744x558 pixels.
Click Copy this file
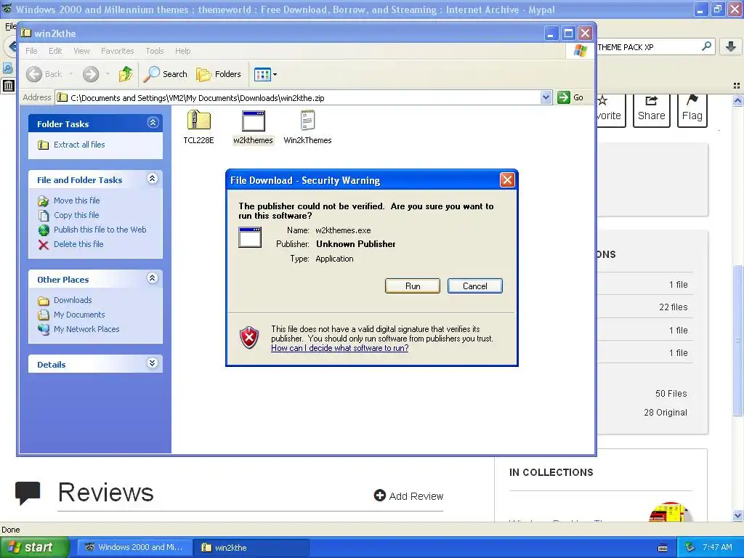(x=76, y=215)
